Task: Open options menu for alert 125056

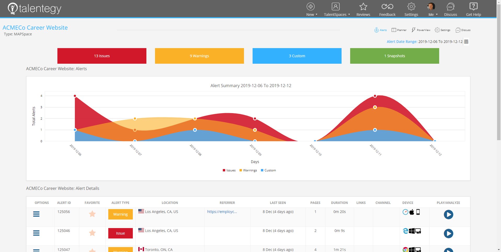Action: 36,214
